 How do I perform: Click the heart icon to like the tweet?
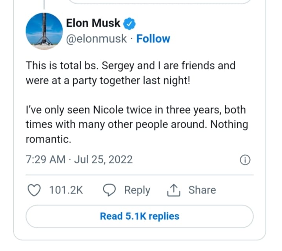[x=35, y=190]
